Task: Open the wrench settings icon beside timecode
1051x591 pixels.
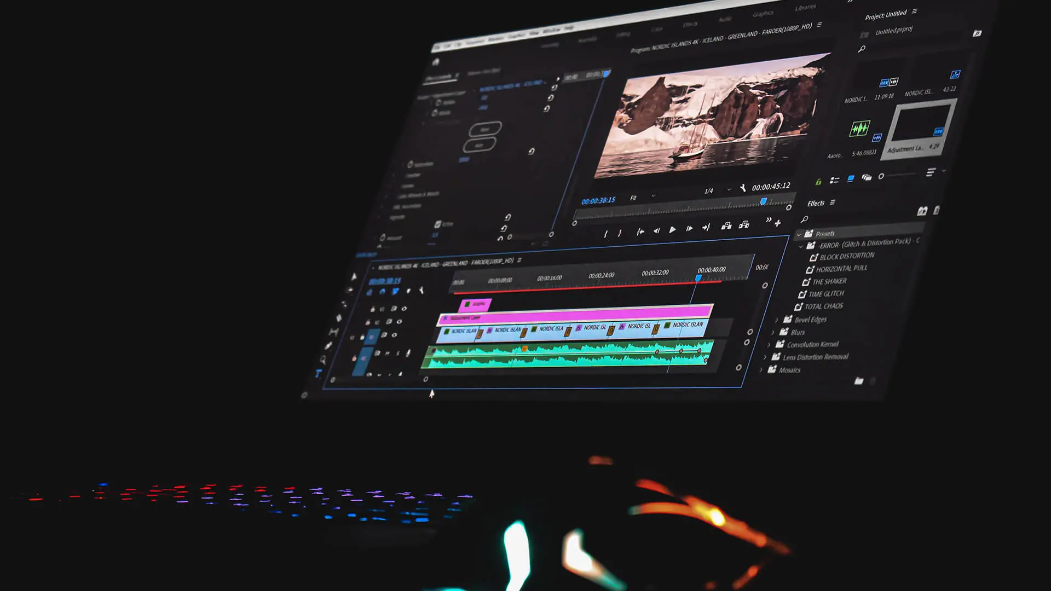Action: point(743,188)
